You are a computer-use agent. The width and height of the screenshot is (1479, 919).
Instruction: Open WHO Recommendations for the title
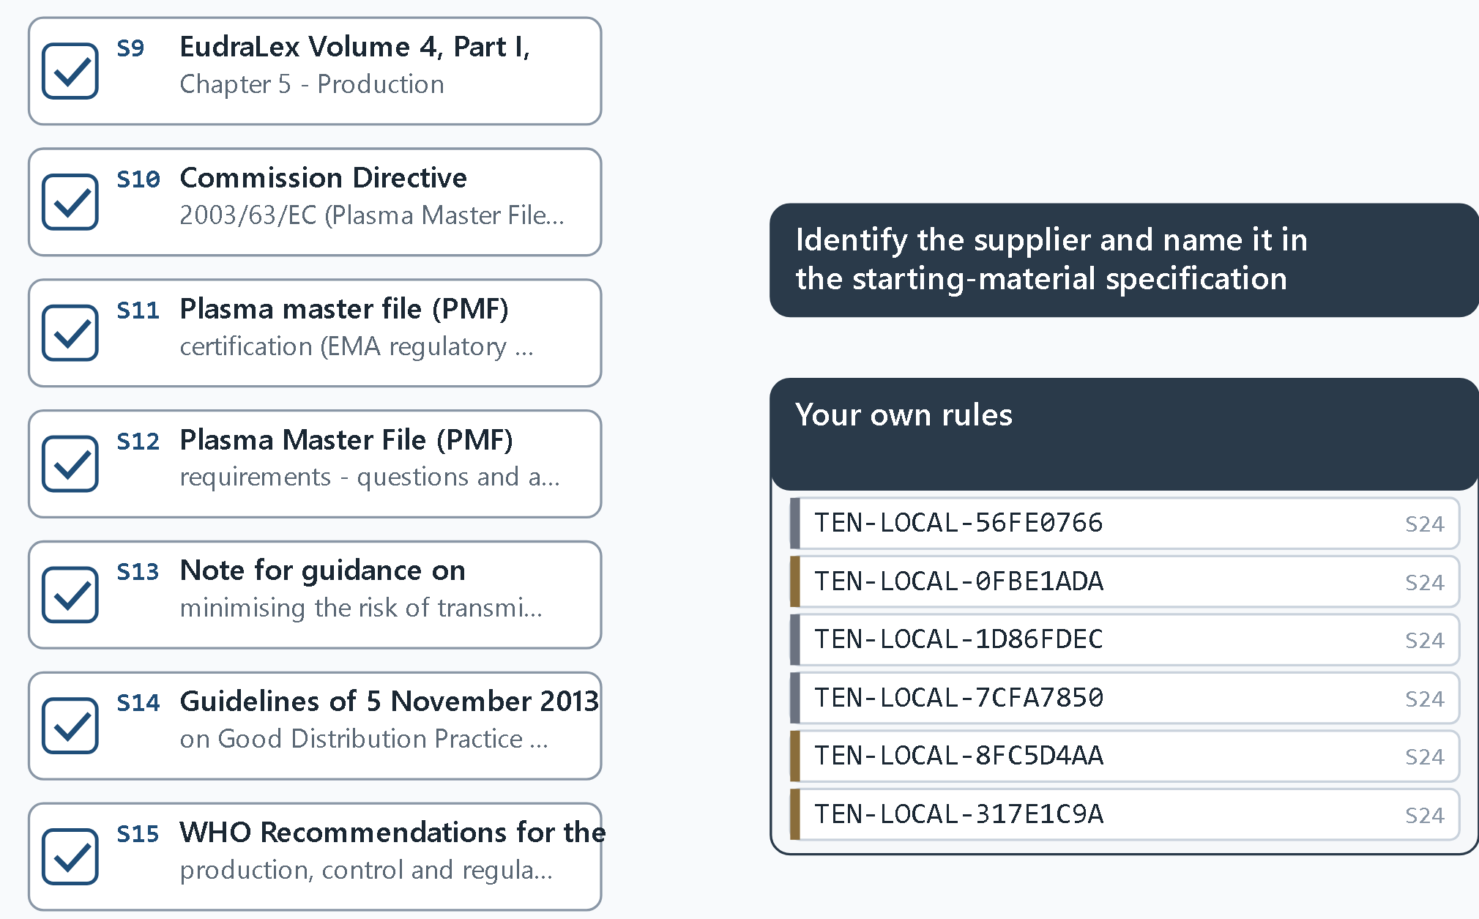pyautogui.click(x=392, y=833)
